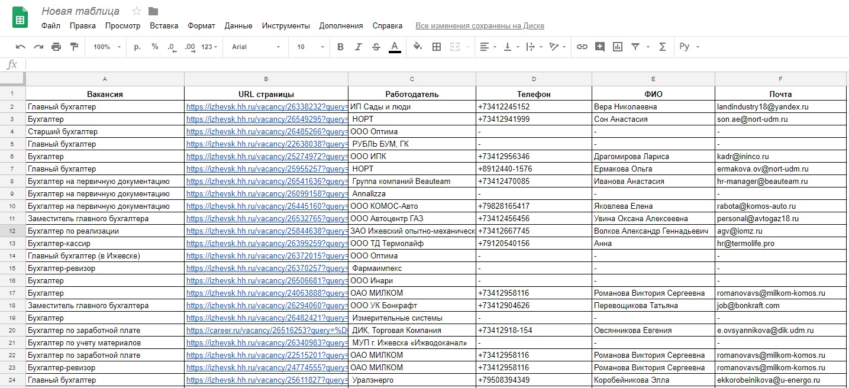Insert a link

click(582, 47)
